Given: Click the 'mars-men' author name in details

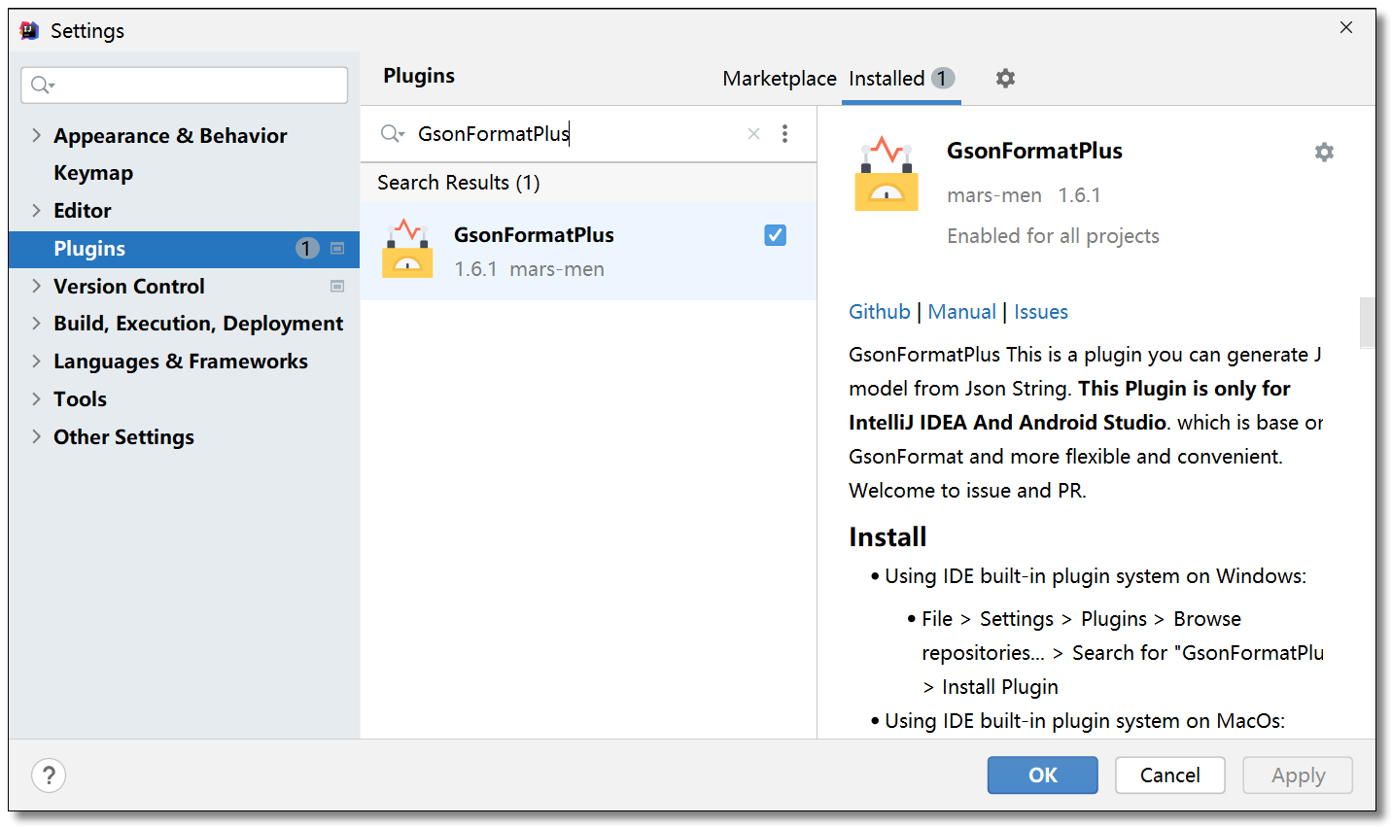Looking at the screenshot, I should [994, 195].
